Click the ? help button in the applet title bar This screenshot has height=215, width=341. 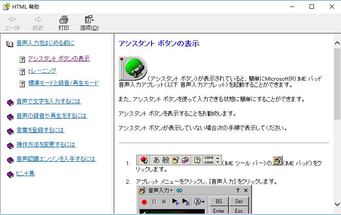point(238,191)
